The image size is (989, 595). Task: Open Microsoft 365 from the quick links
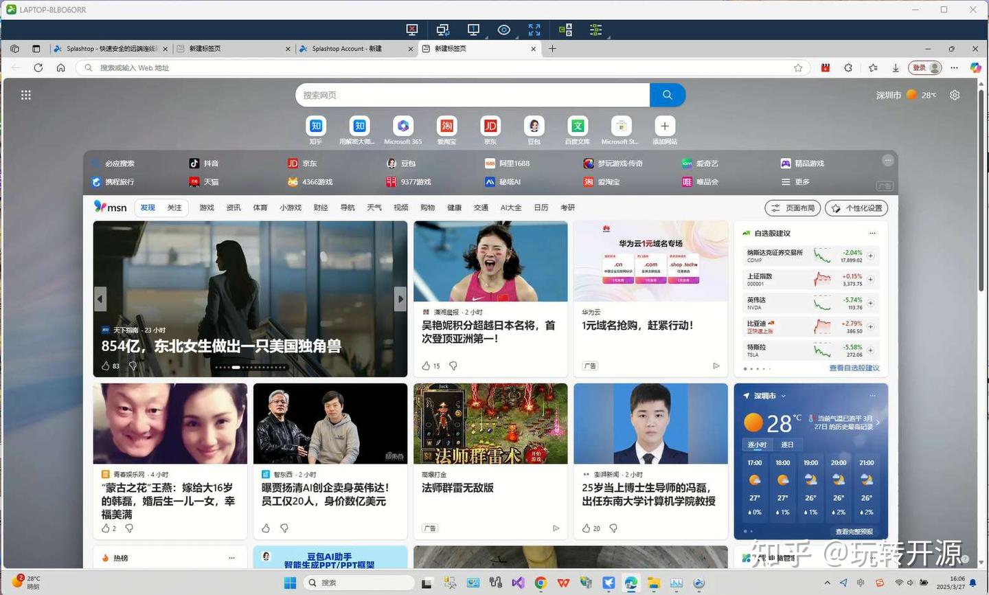tap(402, 128)
